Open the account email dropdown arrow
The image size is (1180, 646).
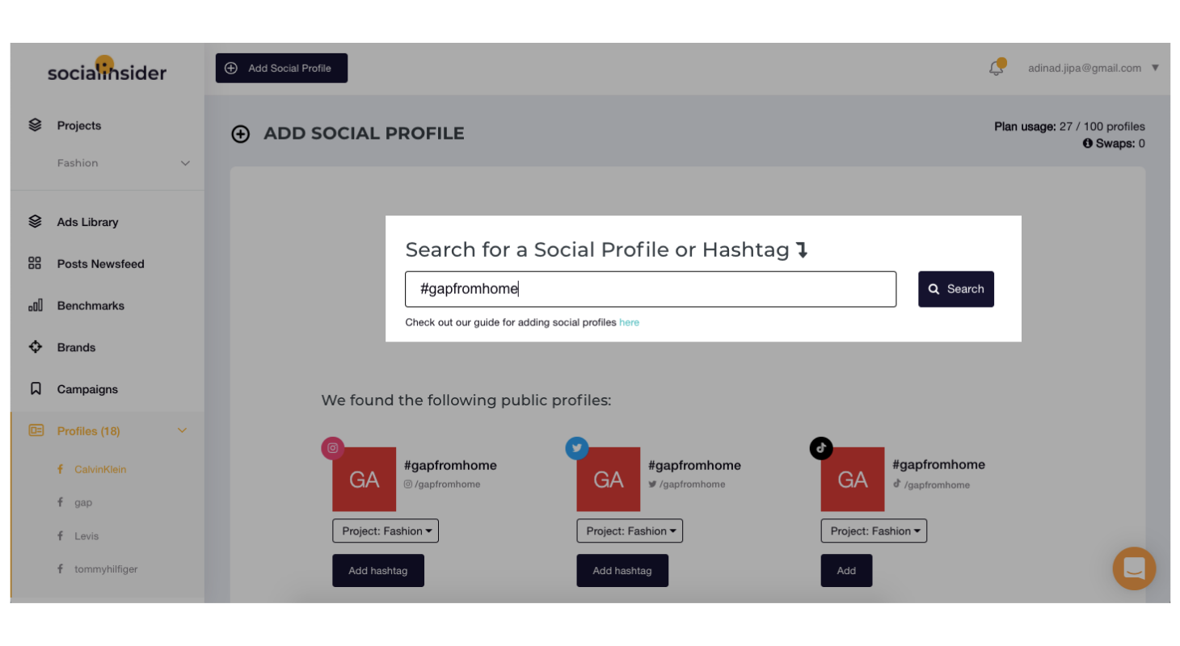click(x=1155, y=68)
